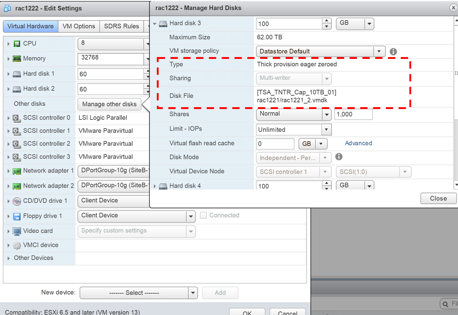Click the Shares value field showing 1,000
458x315 pixels.
(353, 114)
